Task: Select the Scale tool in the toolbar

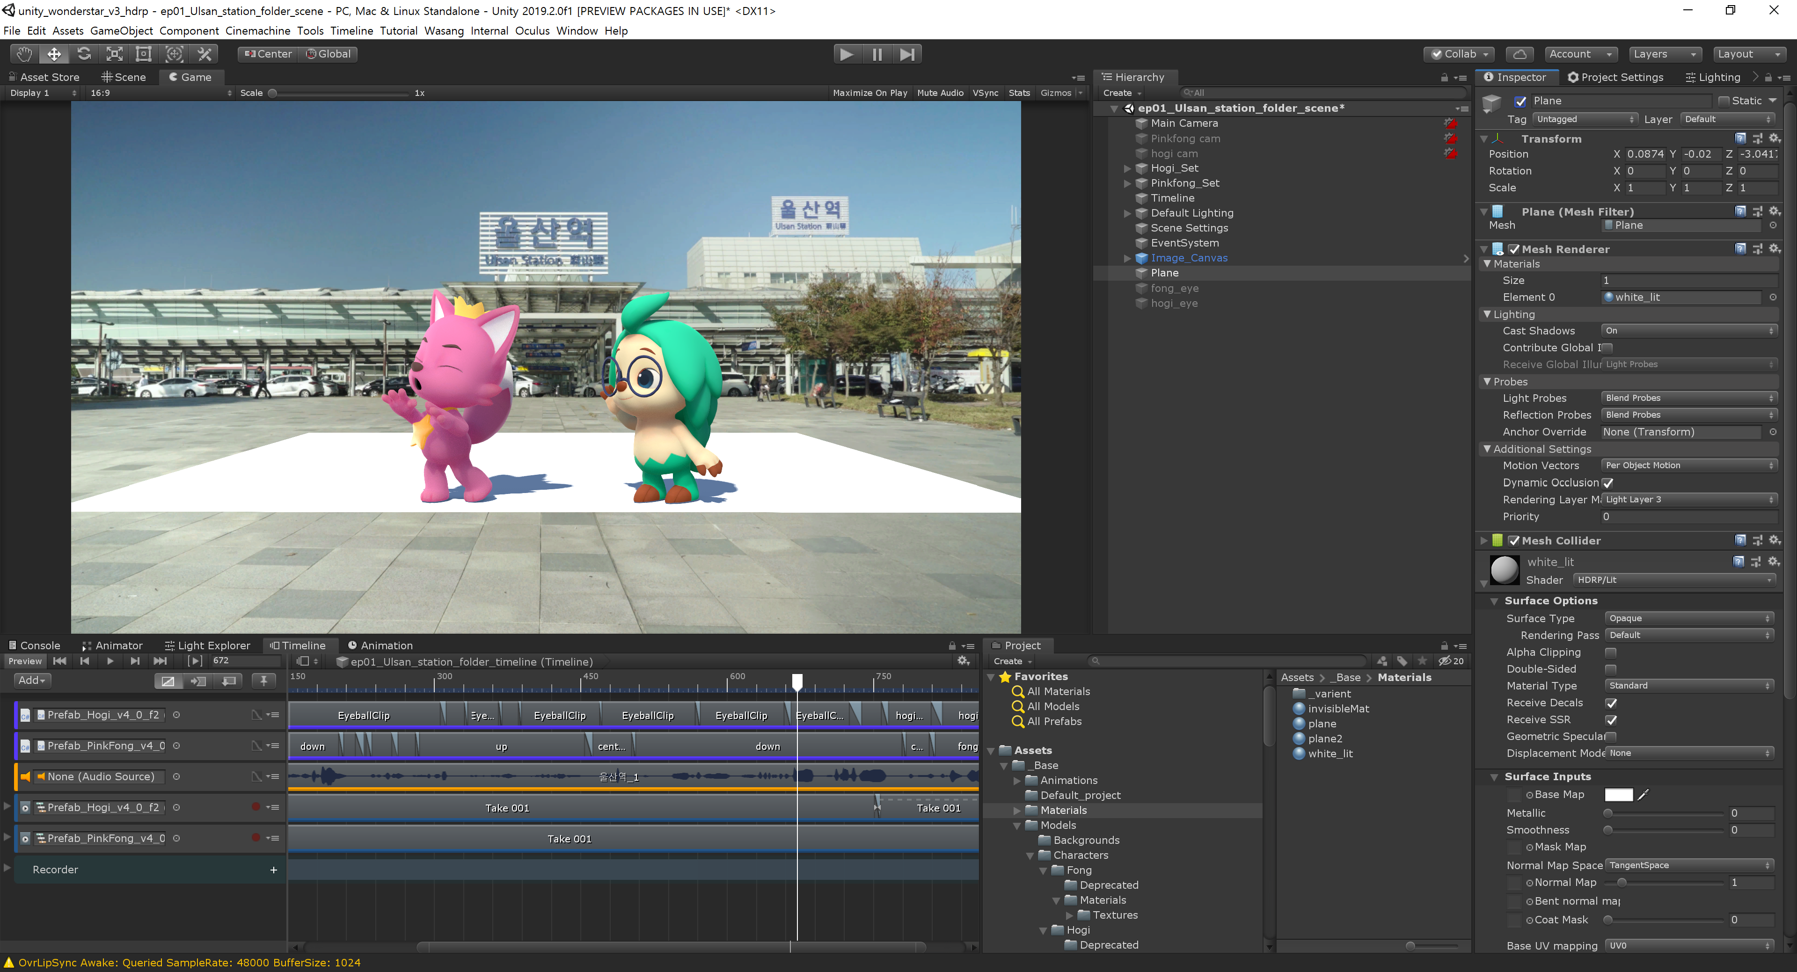Action: coord(114,54)
